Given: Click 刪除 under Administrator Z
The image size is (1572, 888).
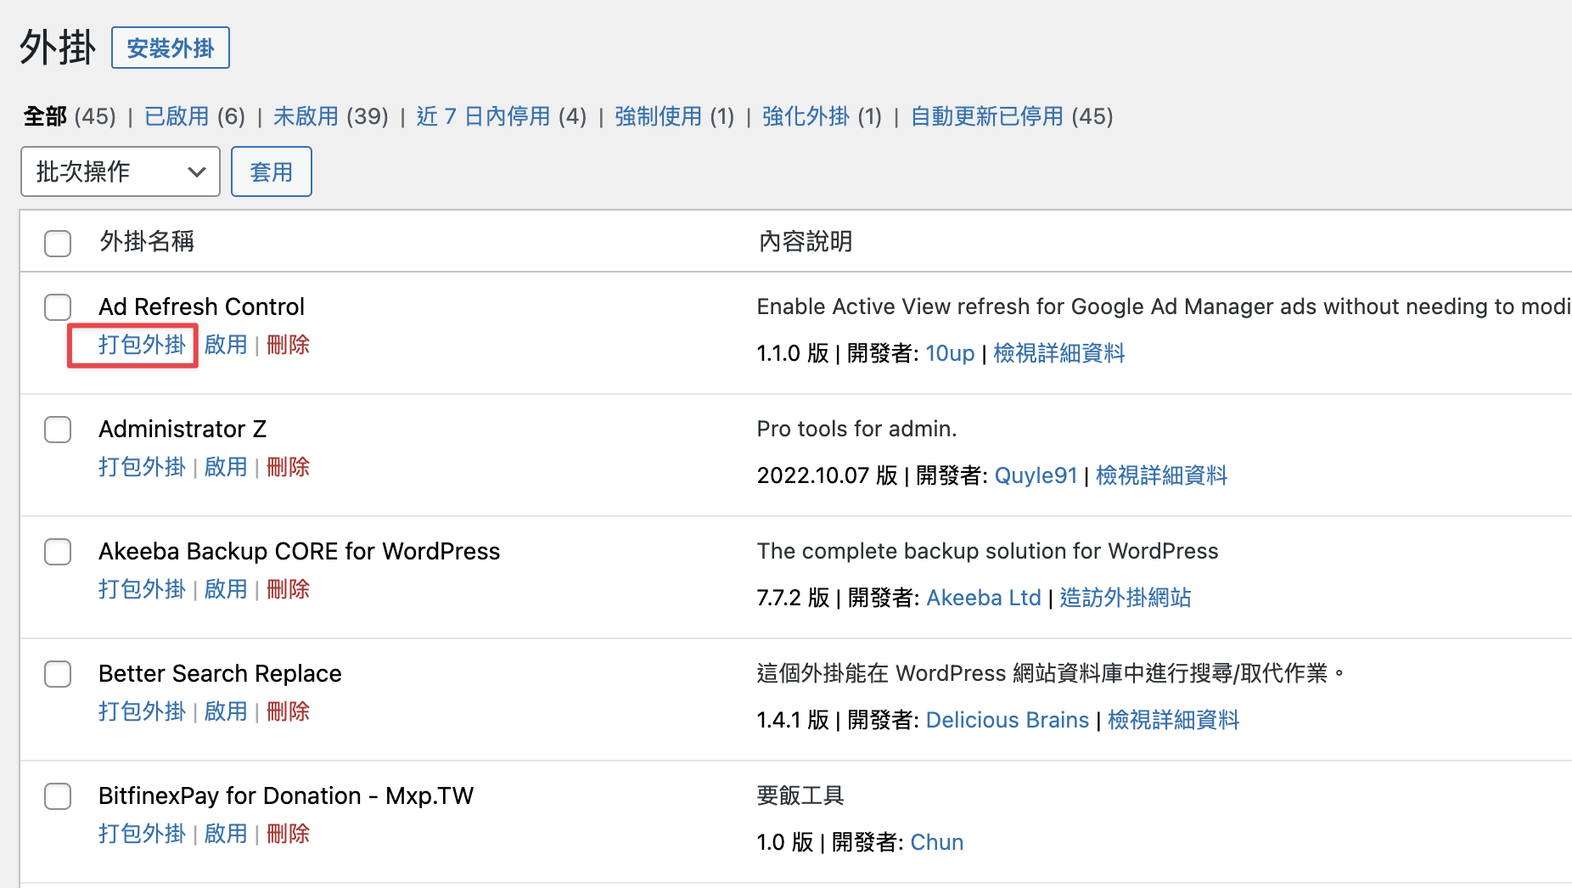Looking at the screenshot, I should (288, 467).
